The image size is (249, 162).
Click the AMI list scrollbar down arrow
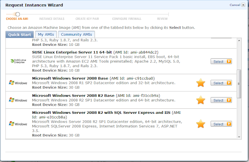point(239,137)
